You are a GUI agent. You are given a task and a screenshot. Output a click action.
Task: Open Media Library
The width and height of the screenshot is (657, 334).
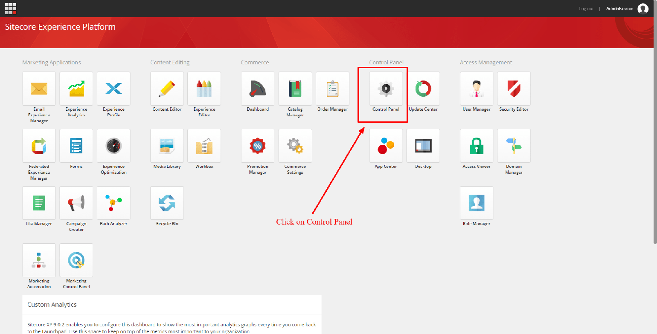tap(167, 146)
